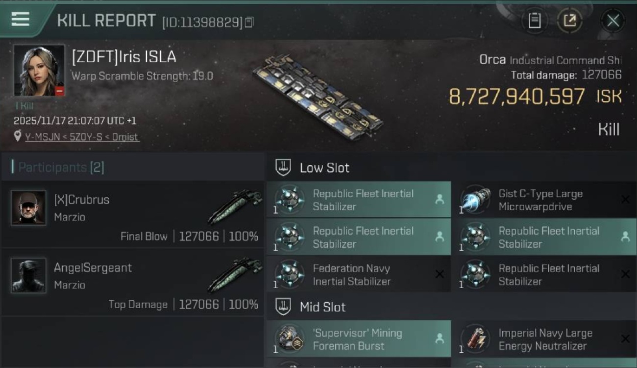Select the Participants tab

[x=61, y=167]
